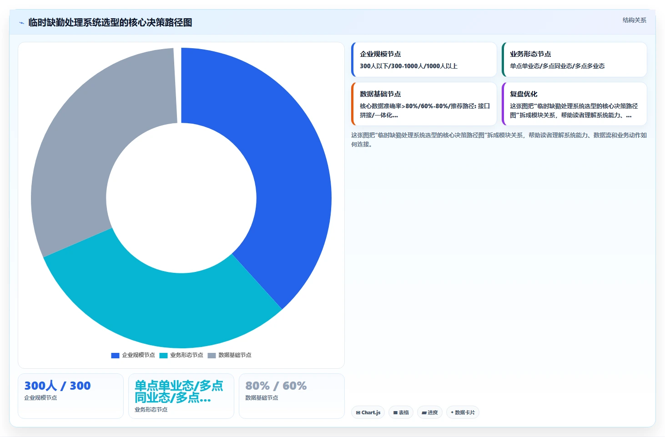Click the 数据卡片 tag
The width and height of the screenshot is (665, 437).
click(x=463, y=412)
